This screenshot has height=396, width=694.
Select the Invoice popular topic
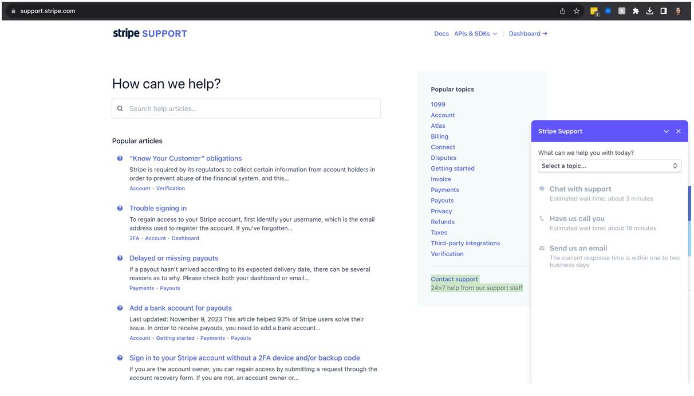(441, 179)
